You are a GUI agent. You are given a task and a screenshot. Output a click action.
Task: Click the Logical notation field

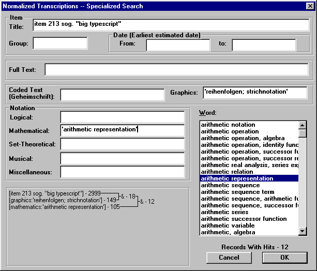click(x=122, y=117)
